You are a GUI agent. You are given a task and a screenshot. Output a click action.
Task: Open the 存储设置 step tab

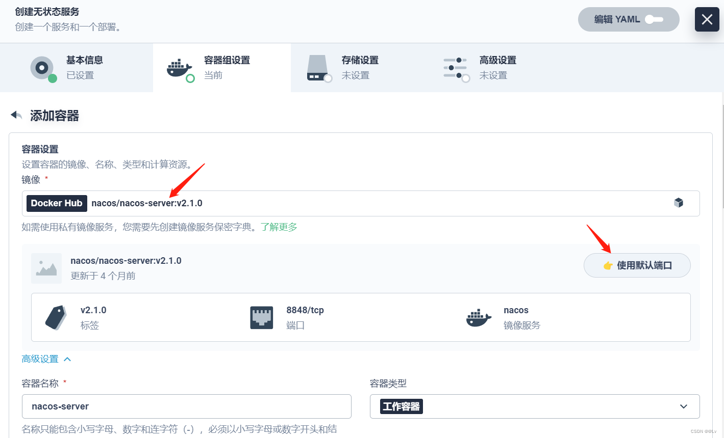click(360, 68)
